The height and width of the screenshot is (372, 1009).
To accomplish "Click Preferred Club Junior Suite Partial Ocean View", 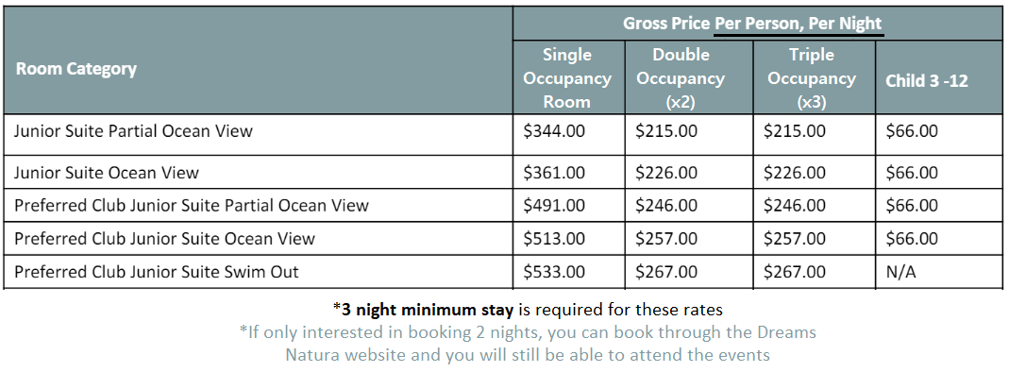I will coord(192,205).
